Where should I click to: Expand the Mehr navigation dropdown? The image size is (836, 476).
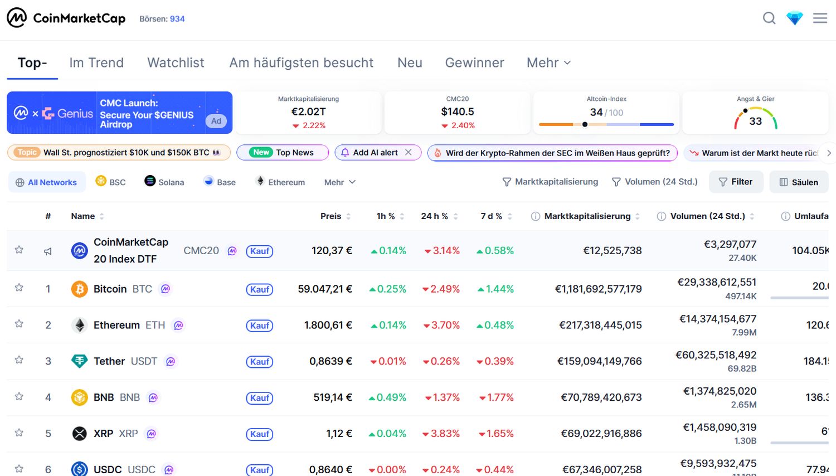pos(548,62)
